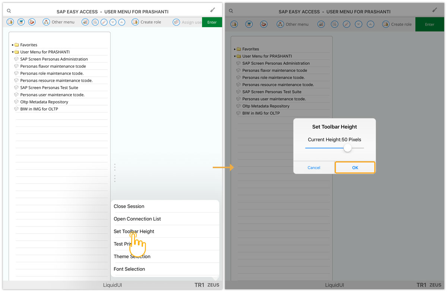Click the toolbar height slider knob
Screen dimensions: 447x292
pos(348,148)
